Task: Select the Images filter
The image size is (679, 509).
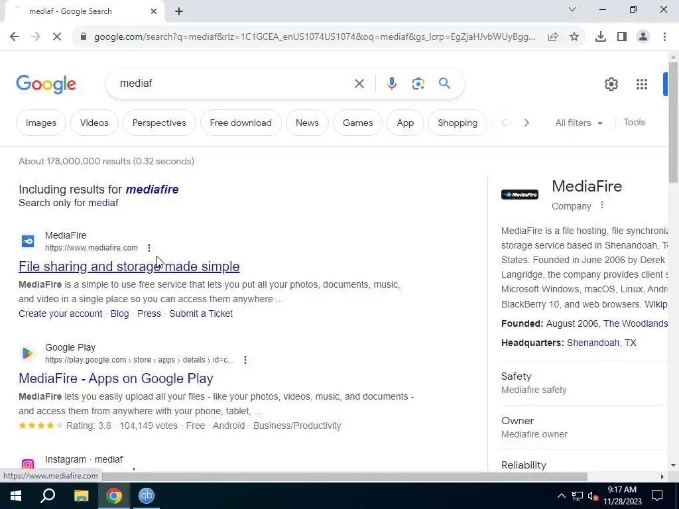Action: click(x=41, y=123)
